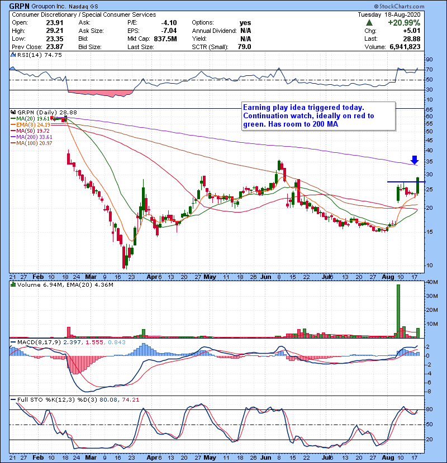Click the Volume panel legend icon
Screen dimensions: 447x463
pyautogui.click(x=14, y=284)
